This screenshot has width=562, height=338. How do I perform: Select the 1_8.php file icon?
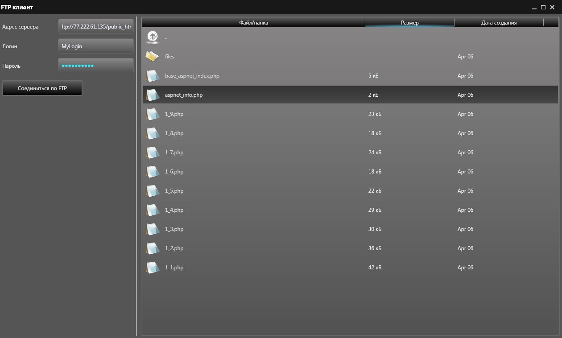(x=153, y=133)
